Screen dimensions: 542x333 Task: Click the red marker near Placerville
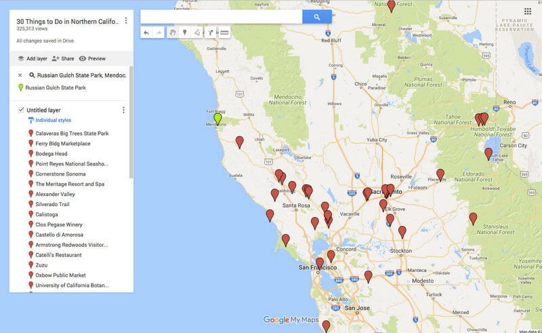coord(440,174)
